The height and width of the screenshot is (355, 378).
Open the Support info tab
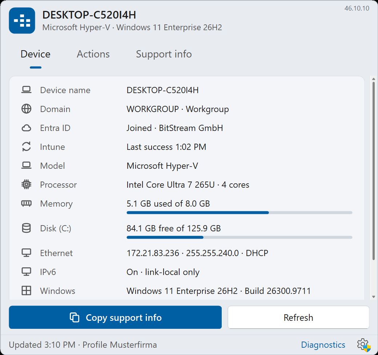pyautogui.click(x=164, y=54)
